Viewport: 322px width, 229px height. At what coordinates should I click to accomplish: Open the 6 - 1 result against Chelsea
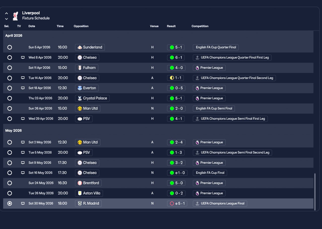pos(176,58)
